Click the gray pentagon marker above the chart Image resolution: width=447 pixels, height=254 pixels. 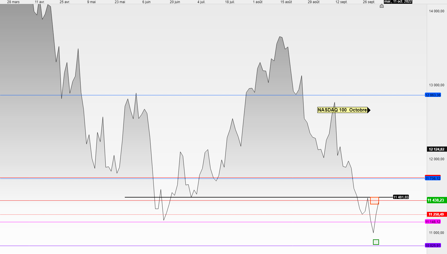(382, 6)
